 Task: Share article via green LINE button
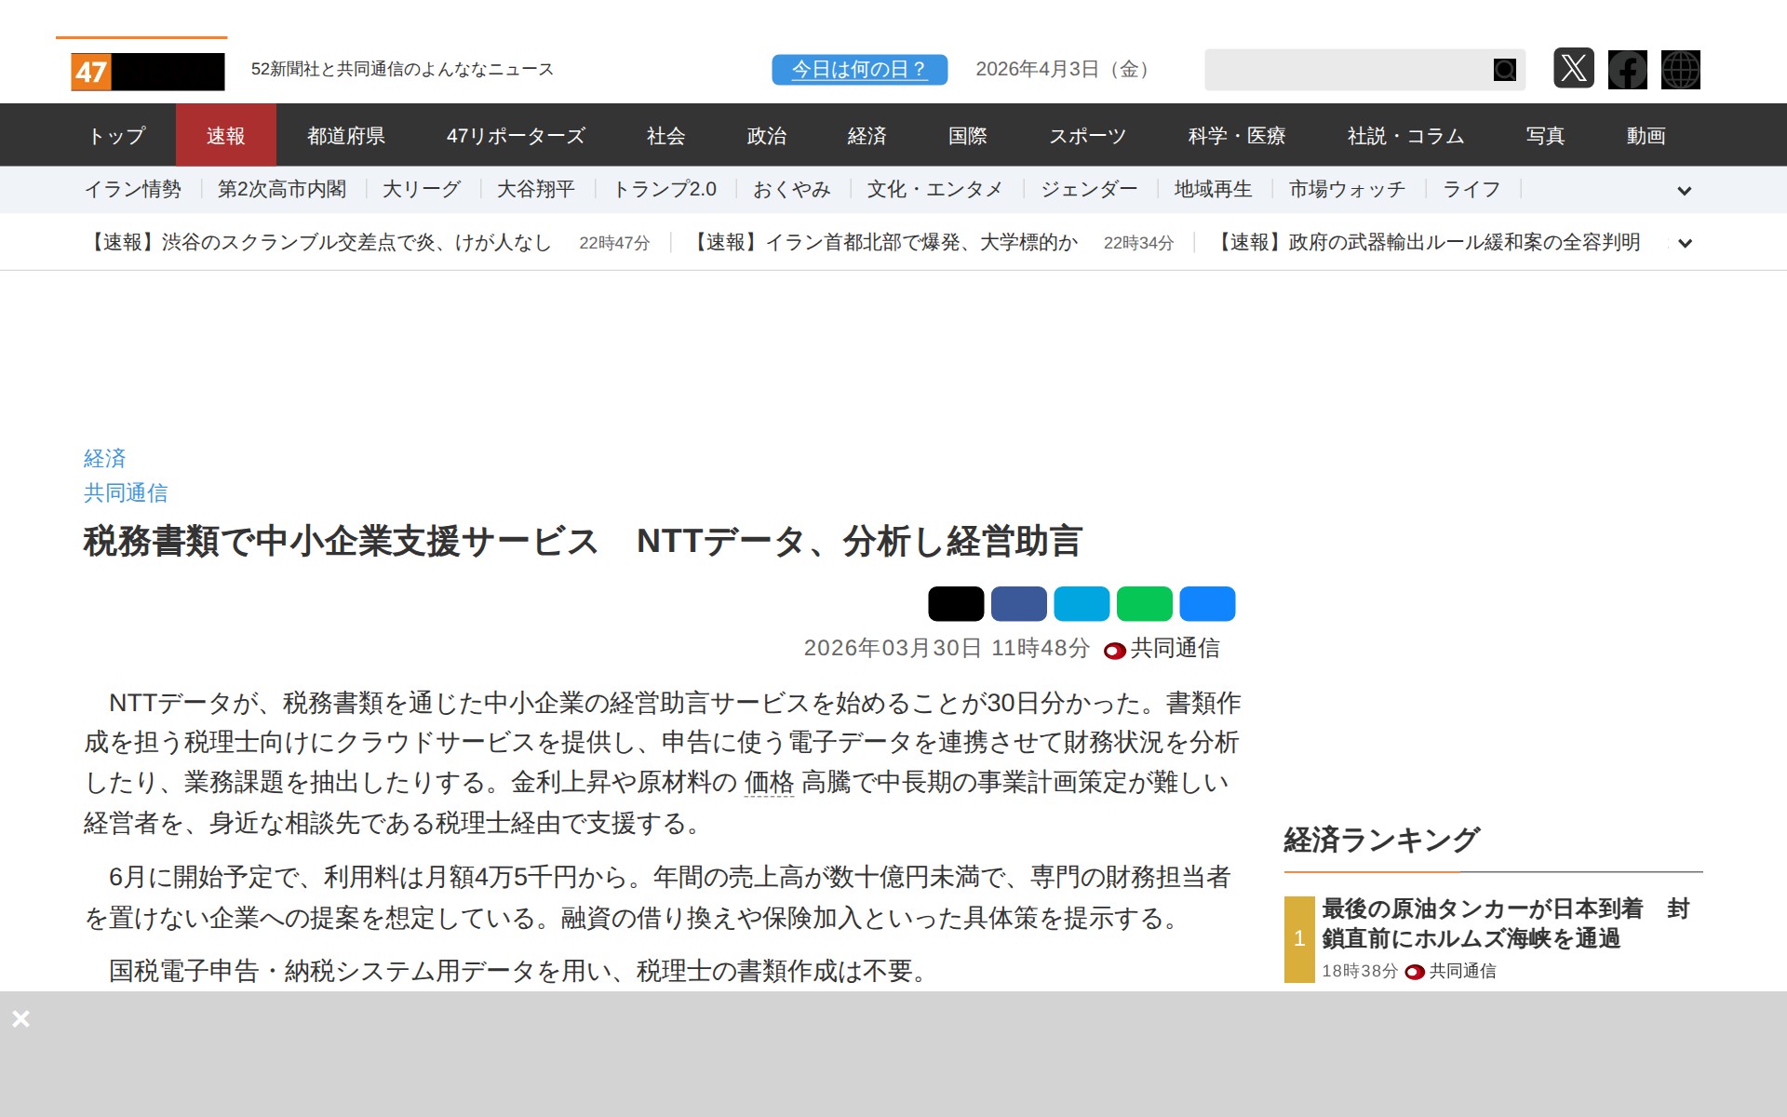click(x=1144, y=604)
